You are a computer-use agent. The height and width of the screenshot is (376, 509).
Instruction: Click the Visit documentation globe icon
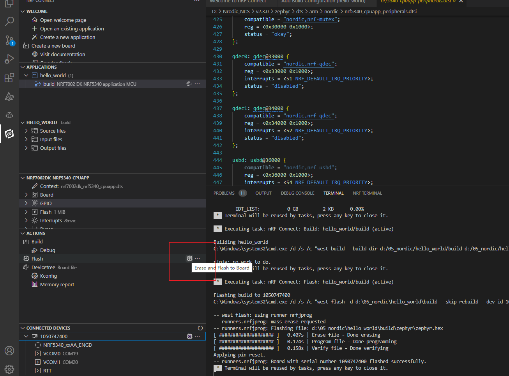tap(35, 54)
